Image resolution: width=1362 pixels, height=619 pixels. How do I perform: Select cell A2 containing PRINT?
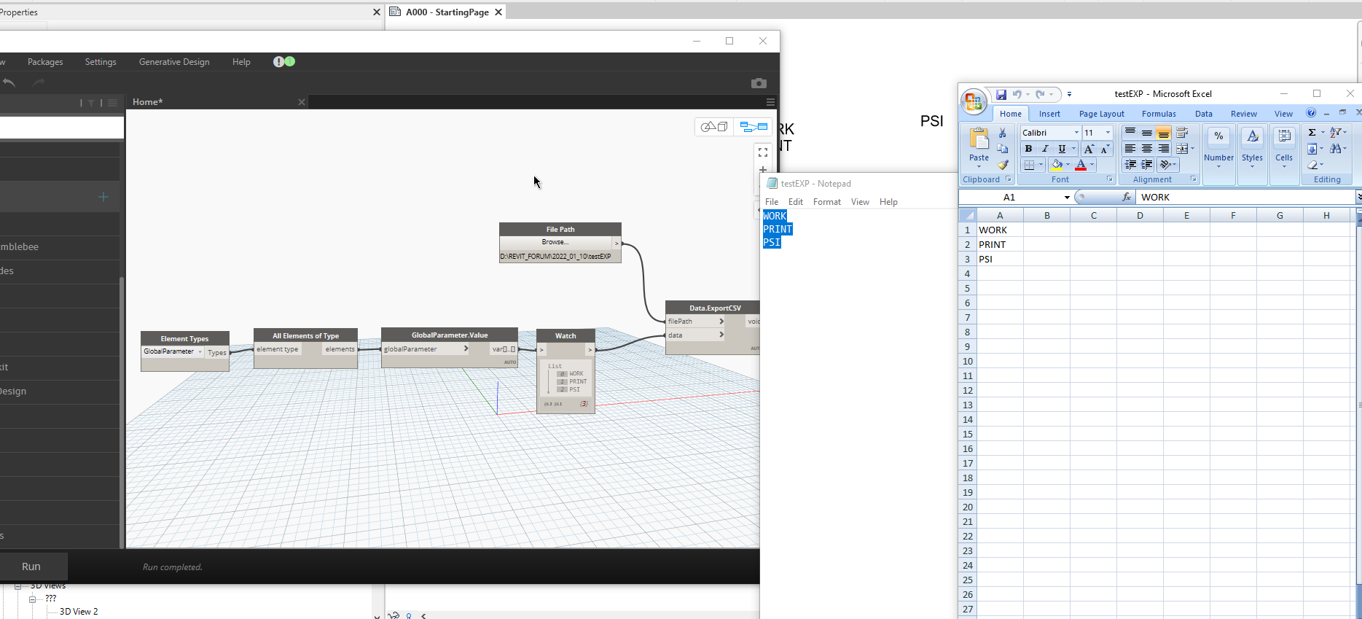999,244
